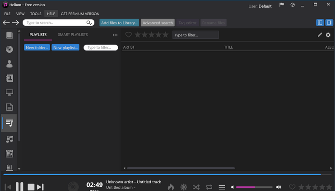Open the play queue list menu

tap(222, 187)
